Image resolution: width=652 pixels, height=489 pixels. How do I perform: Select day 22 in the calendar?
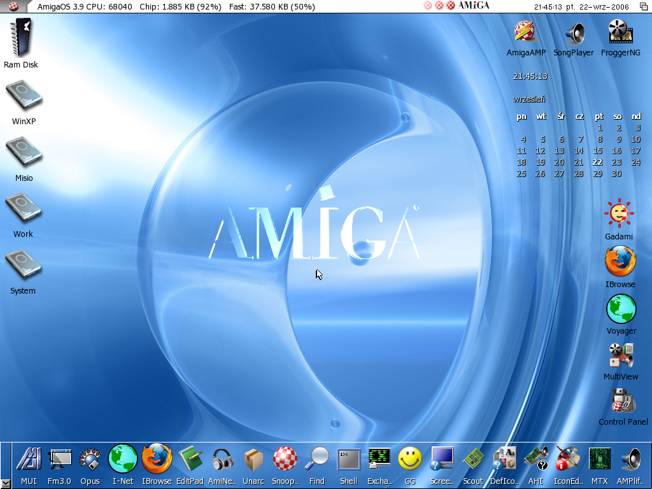597,162
